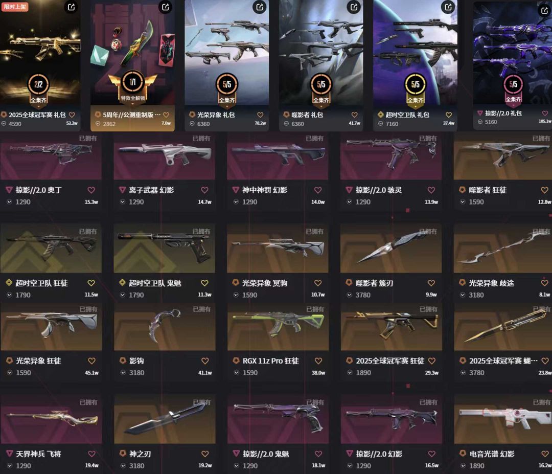Click share icon on 超时空卫队 礼包 card
The width and height of the screenshot is (552, 474).
click(448, 7)
